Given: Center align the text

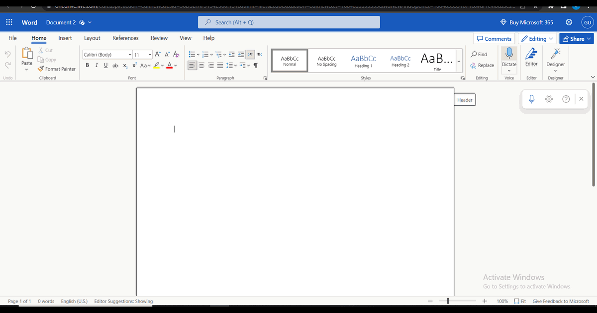Looking at the screenshot, I should (x=201, y=65).
